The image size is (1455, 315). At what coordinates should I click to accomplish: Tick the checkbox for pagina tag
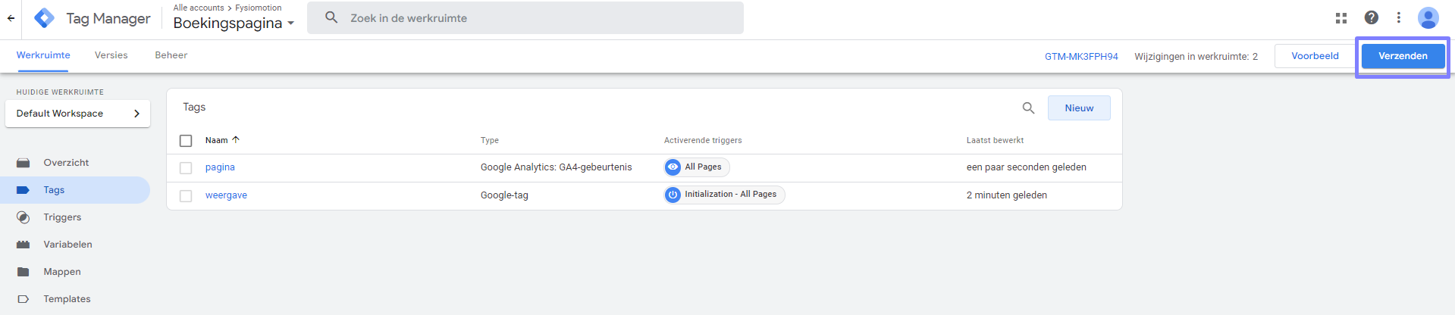coord(186,168)
